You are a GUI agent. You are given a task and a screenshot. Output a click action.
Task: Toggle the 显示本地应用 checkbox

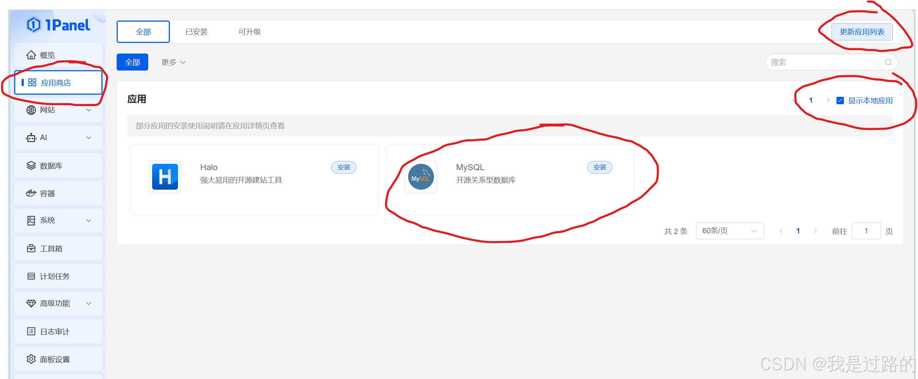point(840,100)
